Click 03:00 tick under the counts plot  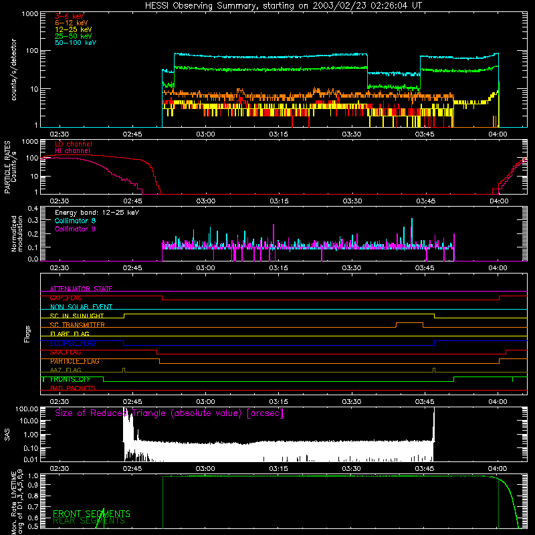tap(205, 134)
